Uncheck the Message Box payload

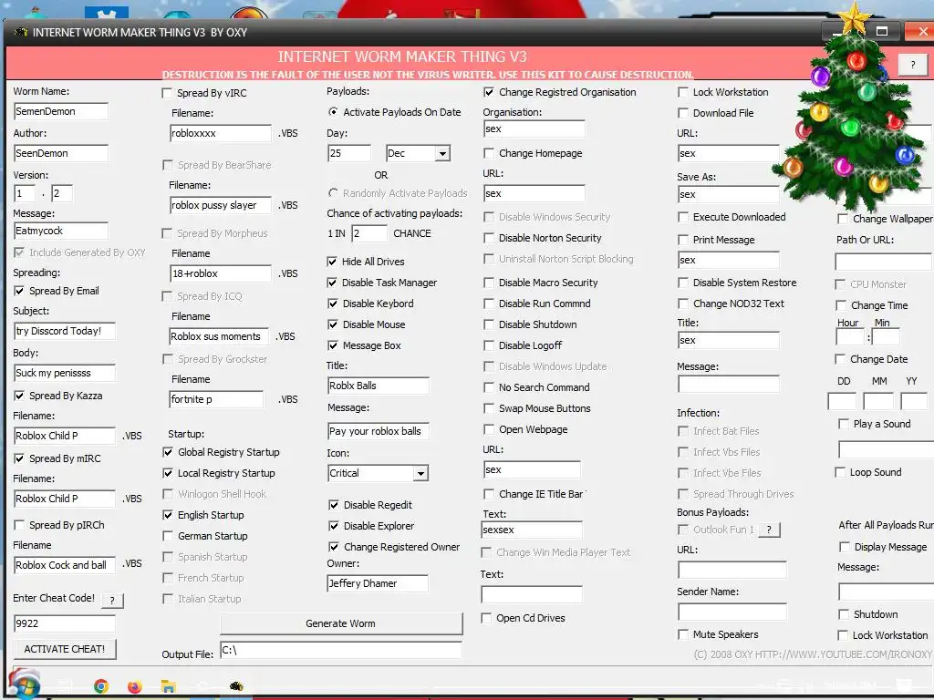[332, 345]
